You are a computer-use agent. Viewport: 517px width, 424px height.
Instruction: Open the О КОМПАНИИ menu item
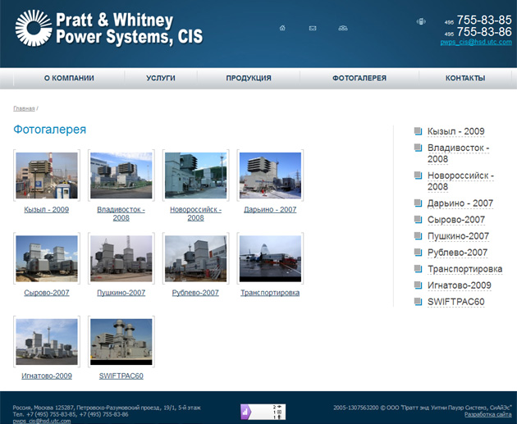coord(69,79)
